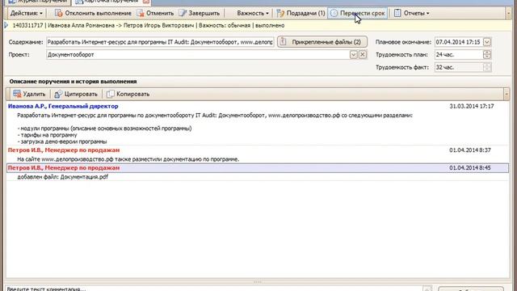The height and width of the screenshot is (291, 517).
Task: Click the Завершить icon
Action: pyautogui.click(x=183, y=13)
